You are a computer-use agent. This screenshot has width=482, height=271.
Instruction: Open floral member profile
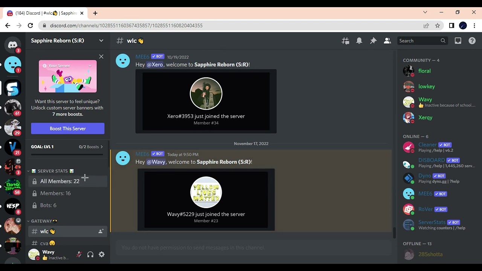click(x=438, y=71)
